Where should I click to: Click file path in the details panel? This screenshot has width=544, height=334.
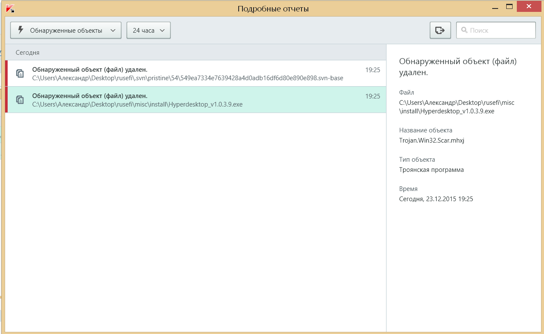pos(457,107)
